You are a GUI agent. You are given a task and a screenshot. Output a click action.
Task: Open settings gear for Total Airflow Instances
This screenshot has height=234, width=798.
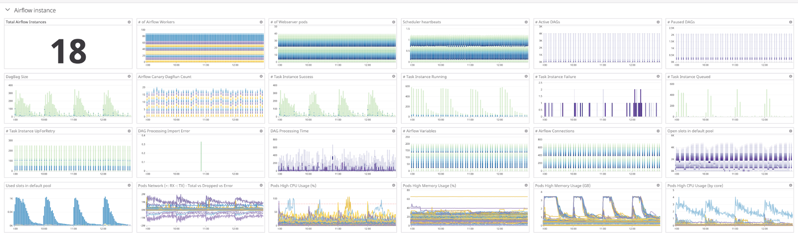129,22
